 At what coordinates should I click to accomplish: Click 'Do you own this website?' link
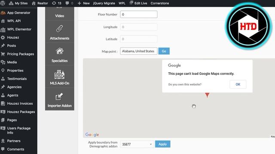(x=185, y=85)
